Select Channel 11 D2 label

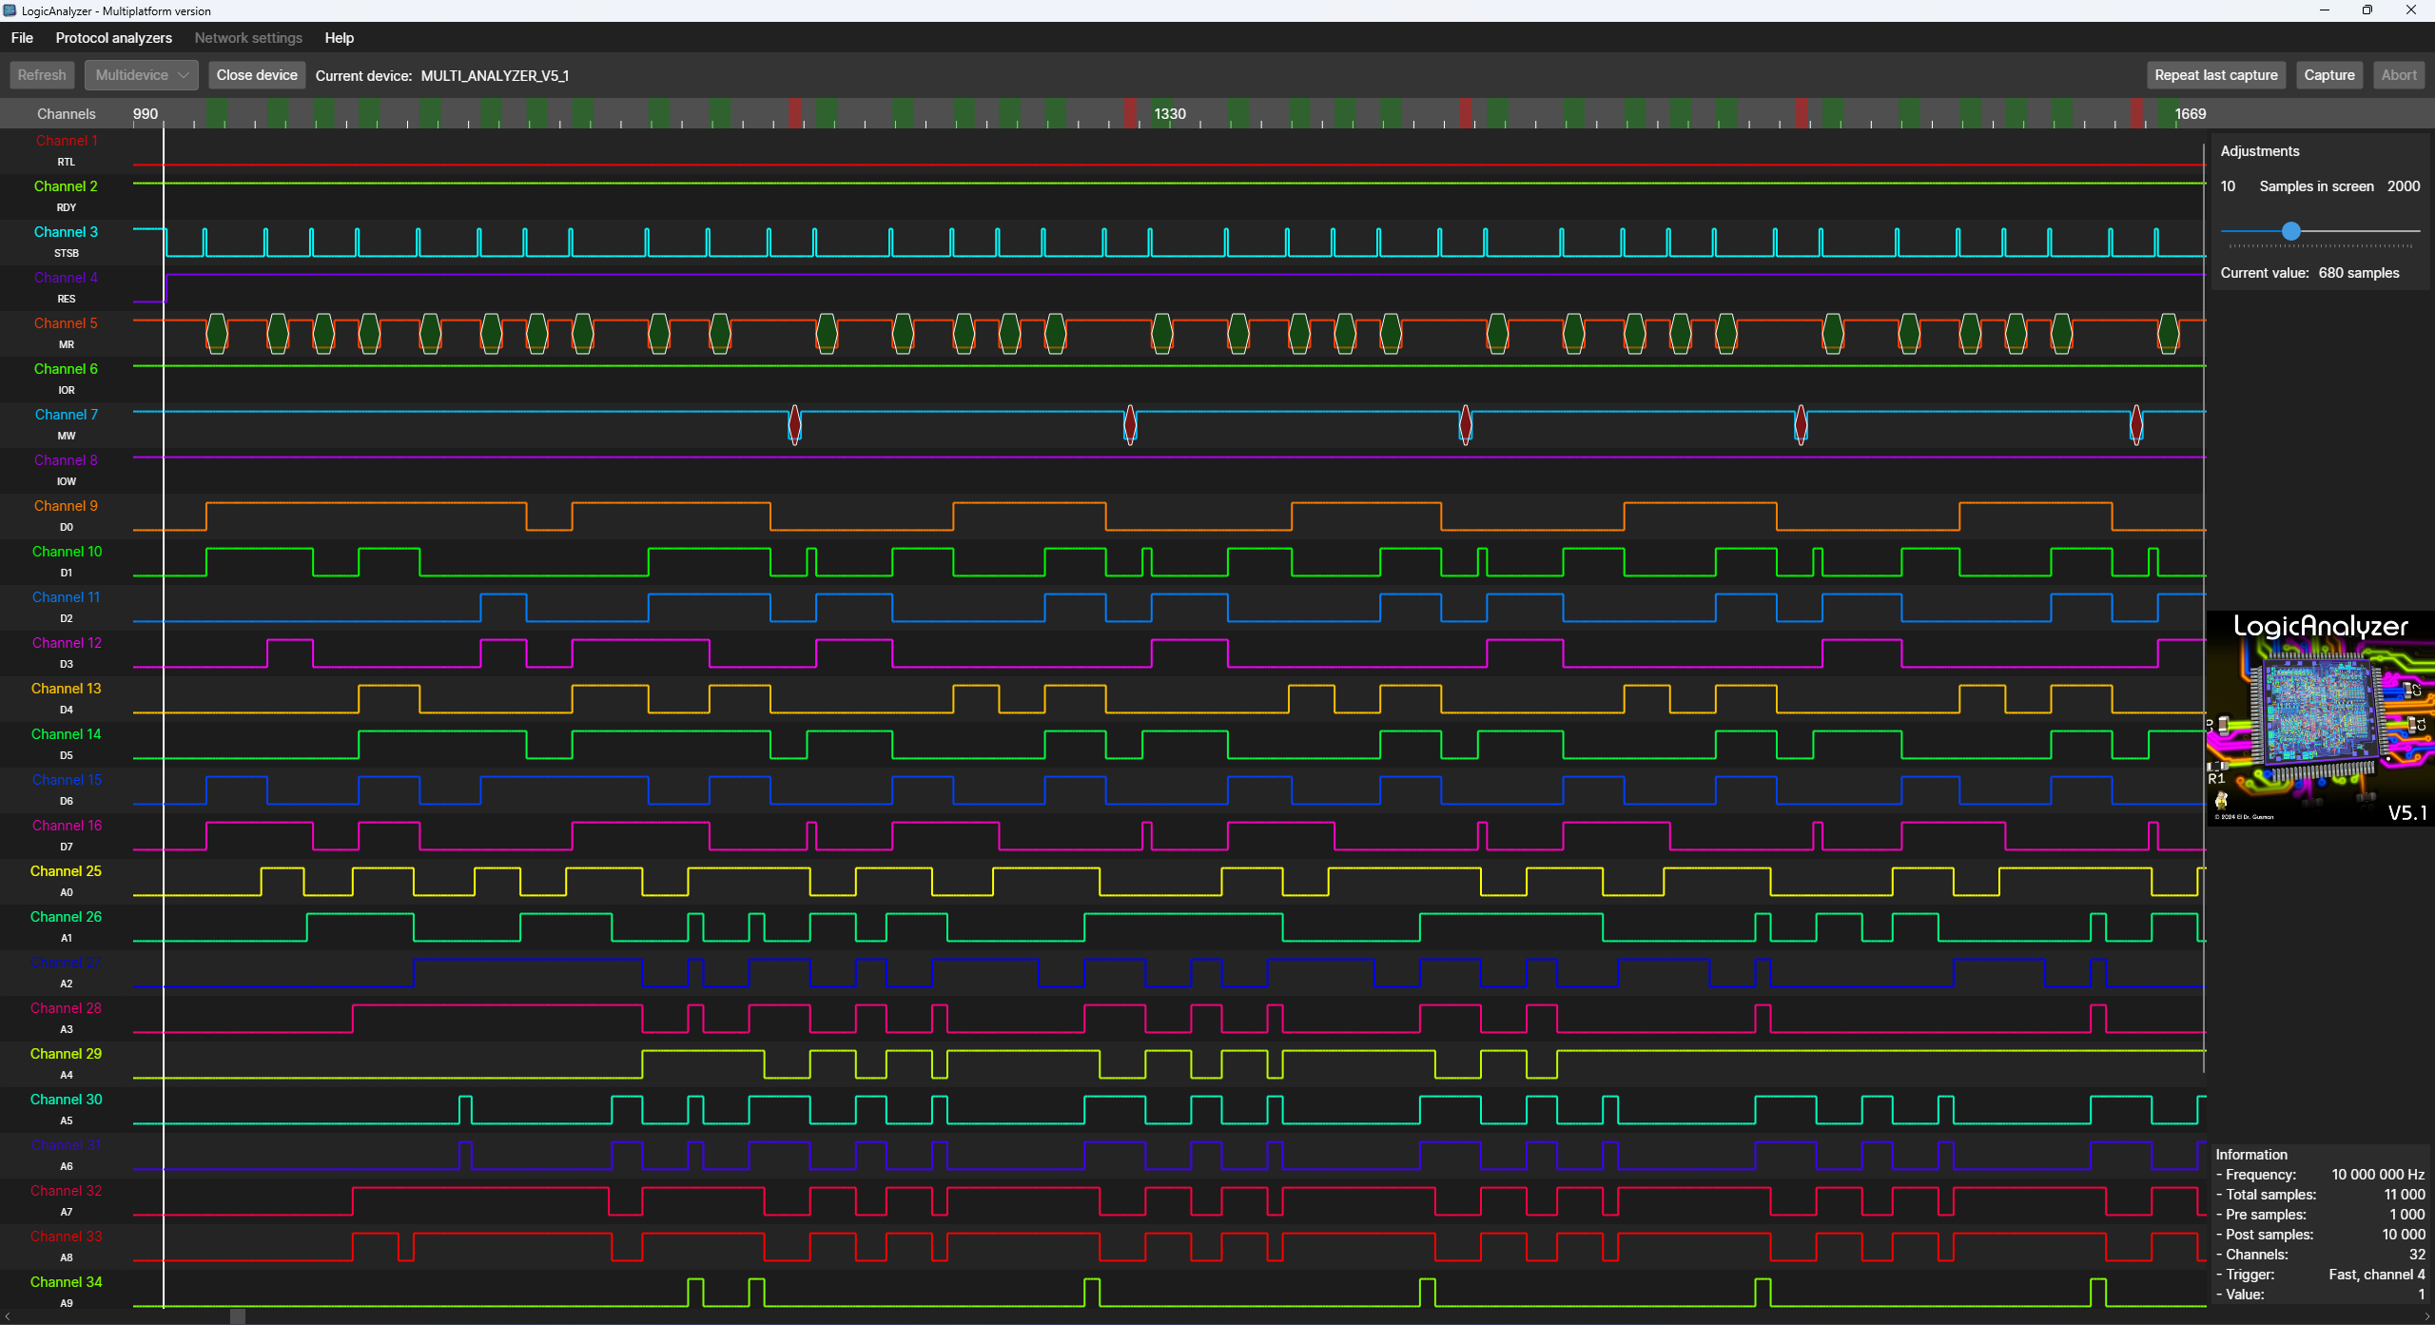tap(67, 607)
